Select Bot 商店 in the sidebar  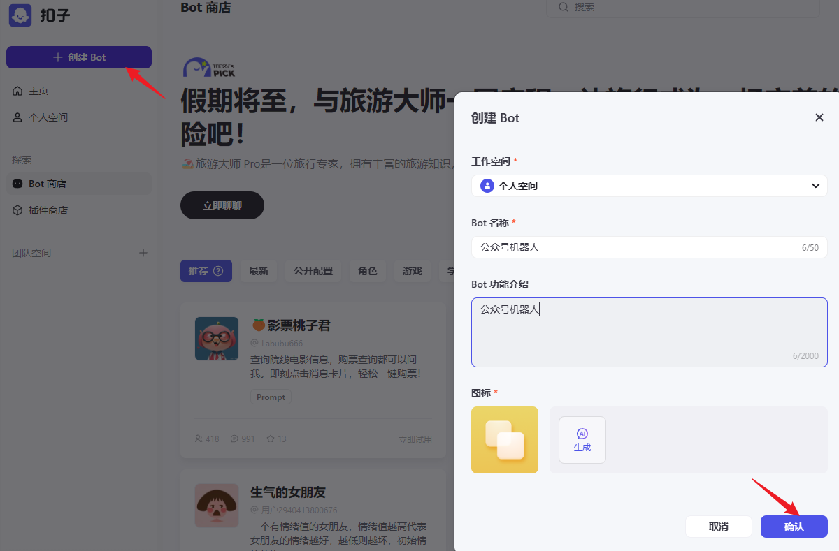point(48,184)
